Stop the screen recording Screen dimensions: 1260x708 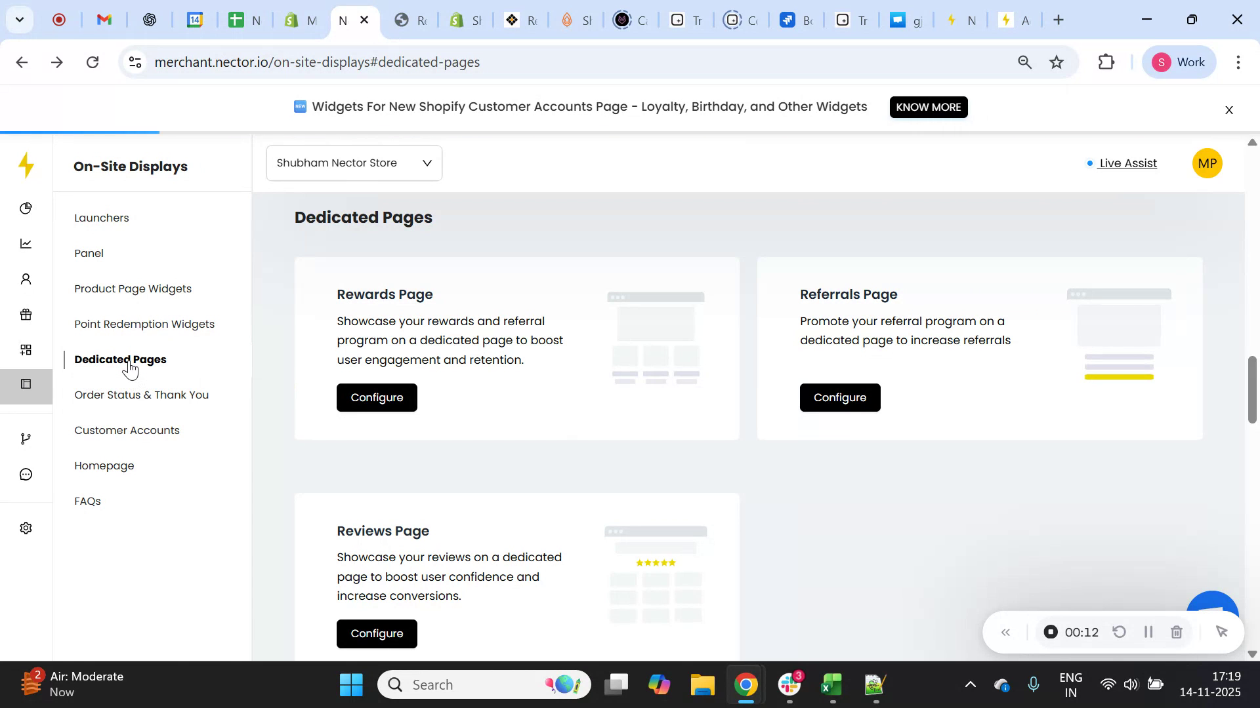[x=1051, y=631]
